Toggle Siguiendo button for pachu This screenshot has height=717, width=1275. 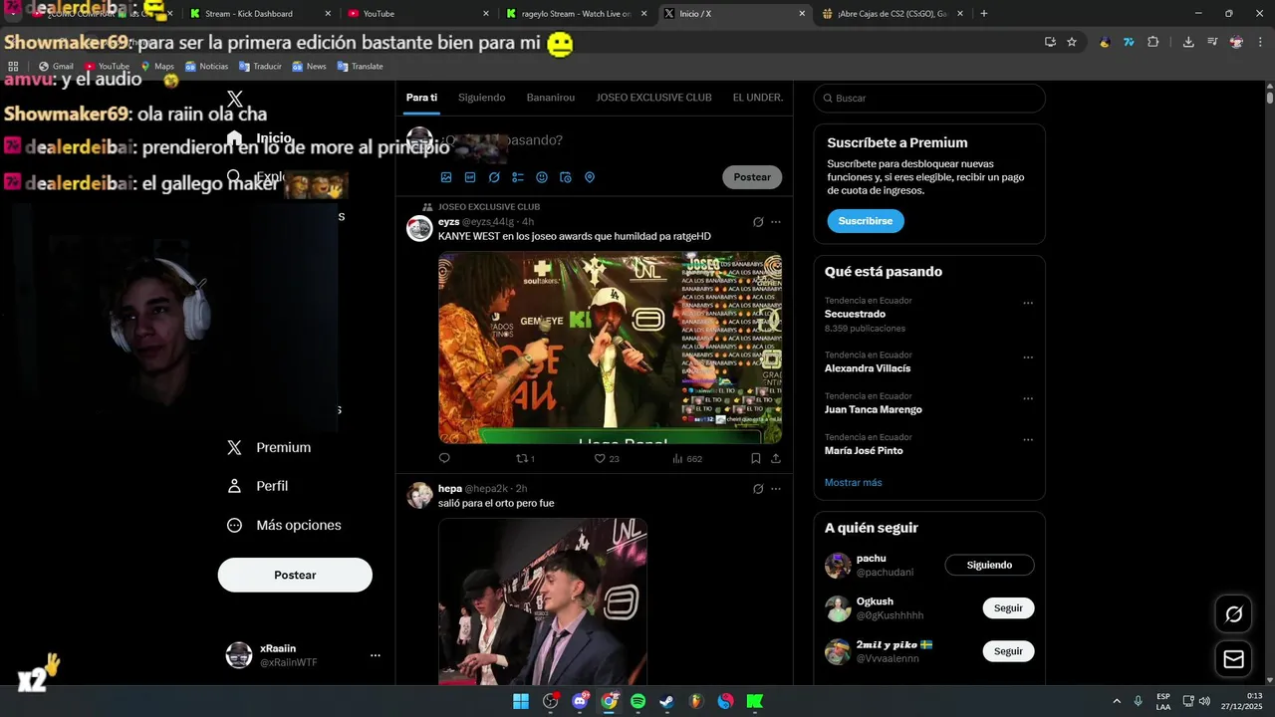click(x=989, y=565)
